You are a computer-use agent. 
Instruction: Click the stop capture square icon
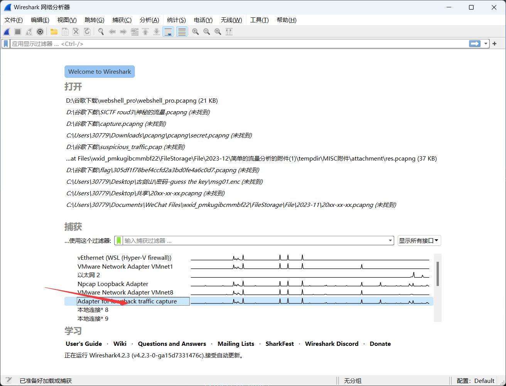pyautogui.click(x=18, y=32)
